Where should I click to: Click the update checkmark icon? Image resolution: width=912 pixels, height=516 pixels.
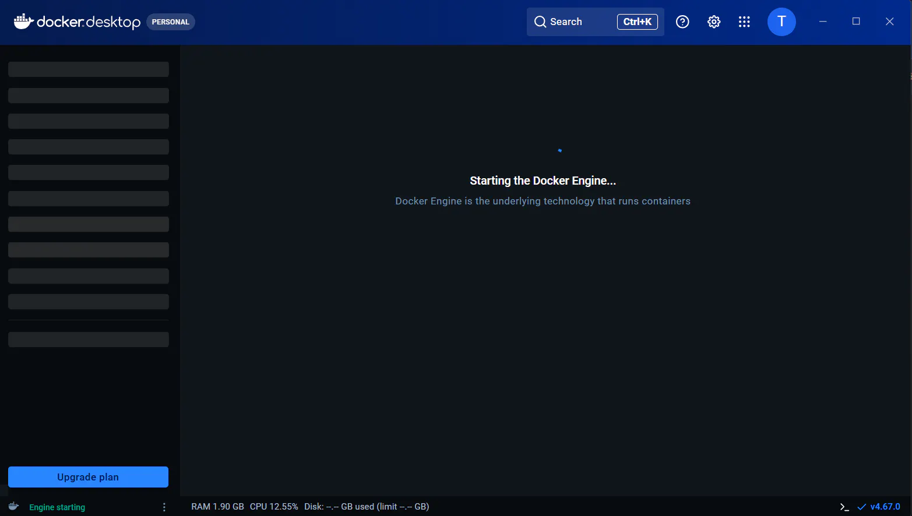(861, 507)
